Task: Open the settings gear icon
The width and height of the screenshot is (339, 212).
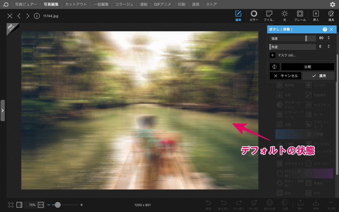Action: [x=333, y=5]
